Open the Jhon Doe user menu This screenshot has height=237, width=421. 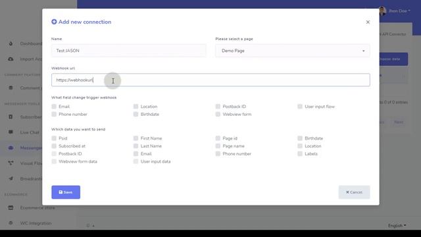coord(399,11)
